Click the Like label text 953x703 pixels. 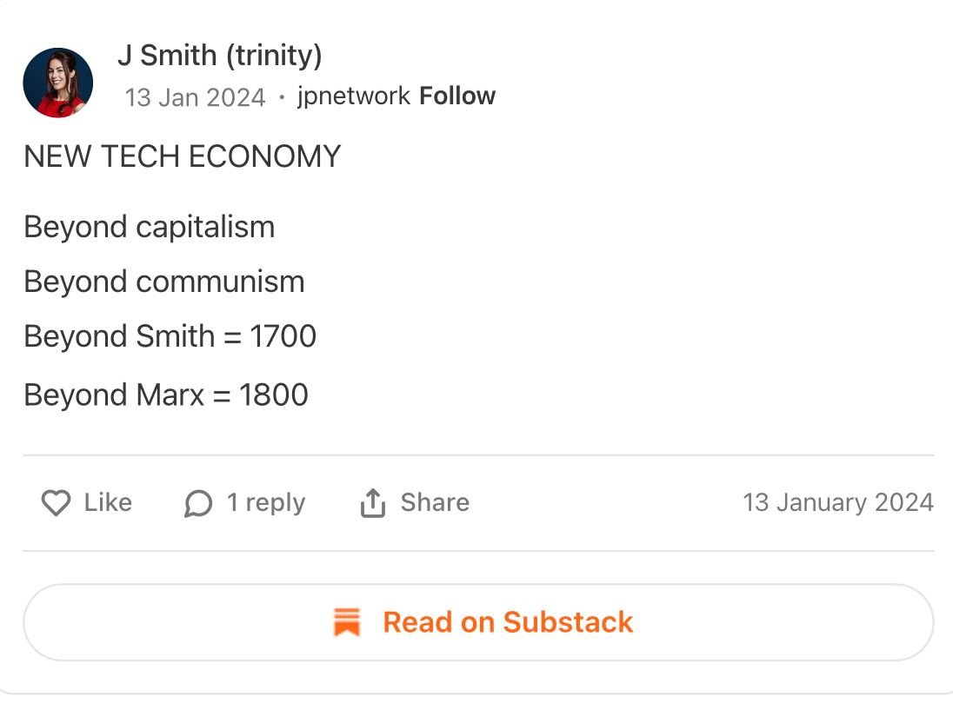tap(108, 502)
